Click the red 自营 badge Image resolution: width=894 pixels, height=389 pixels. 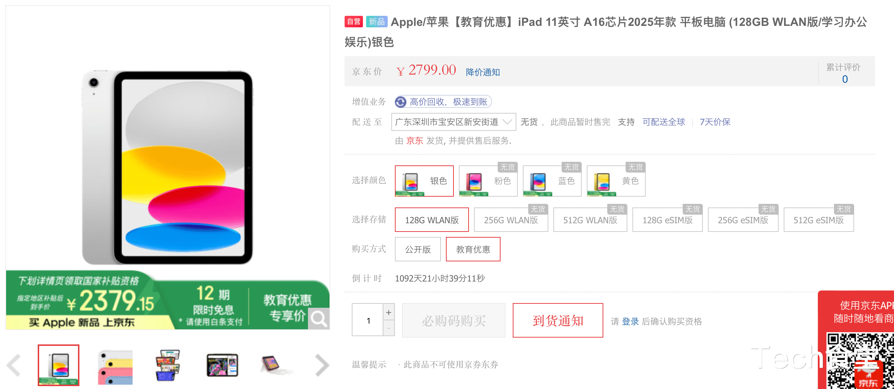354,22
